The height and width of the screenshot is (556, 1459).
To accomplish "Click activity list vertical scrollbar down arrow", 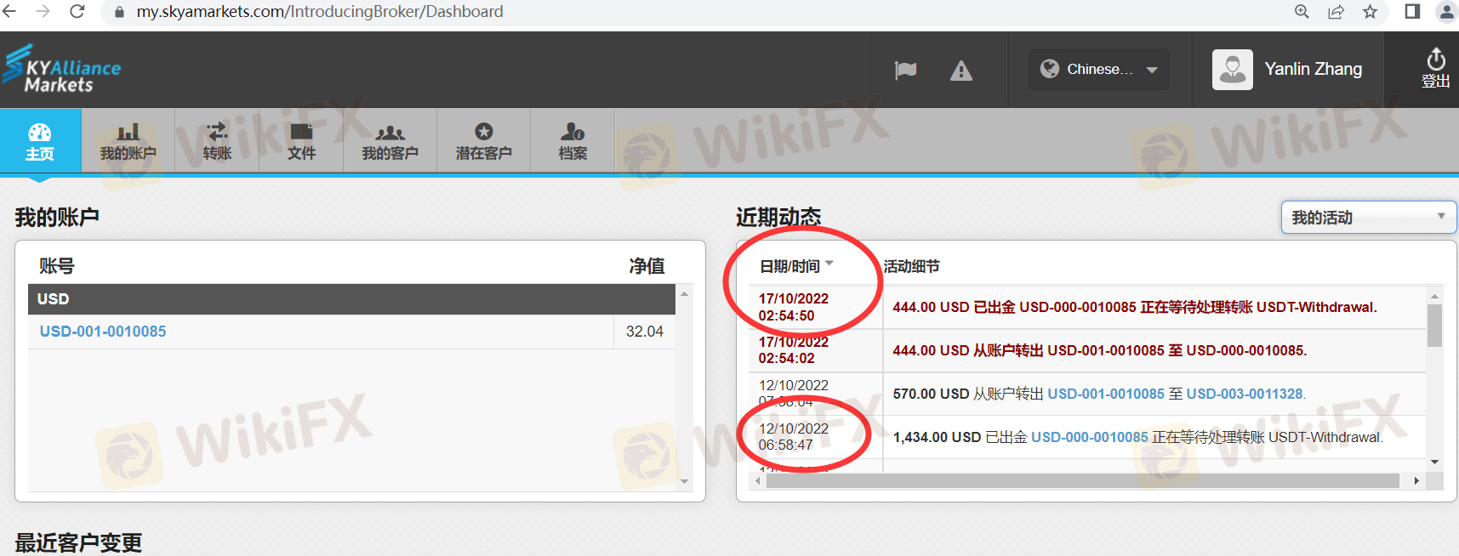I will [1435, 462].
